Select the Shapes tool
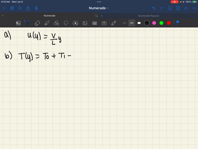 57,23
